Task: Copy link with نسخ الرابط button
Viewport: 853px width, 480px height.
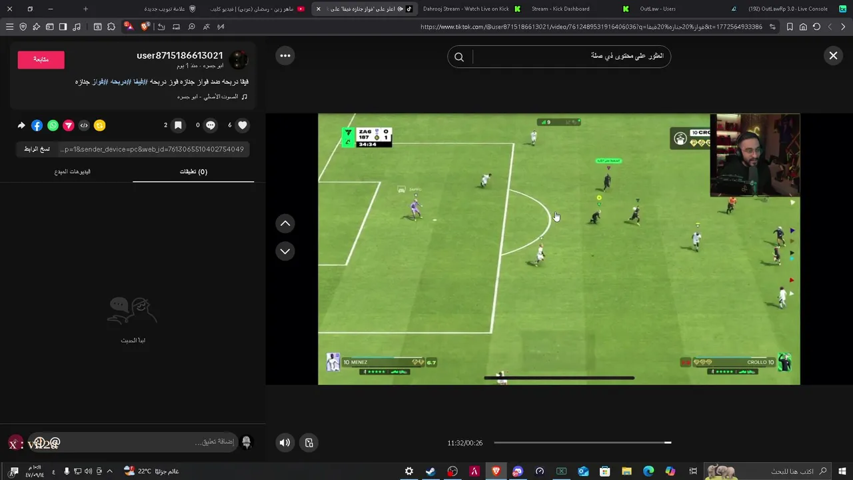Action: (x=37, y=149)
